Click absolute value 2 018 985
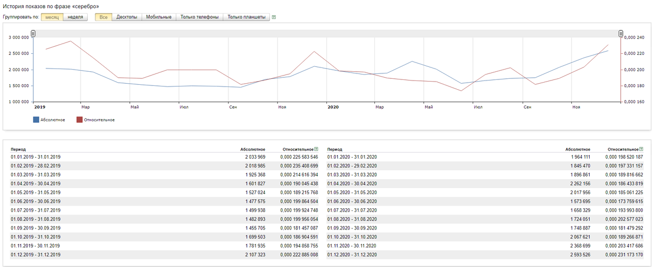The image size is (654, 267). 255,165
